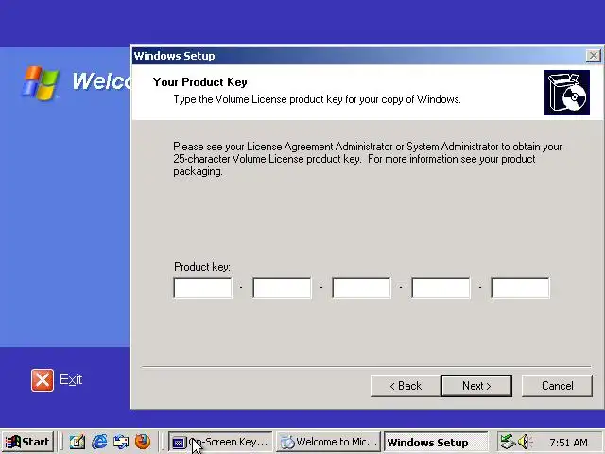Open the Start menu

[x=27, y=442]
